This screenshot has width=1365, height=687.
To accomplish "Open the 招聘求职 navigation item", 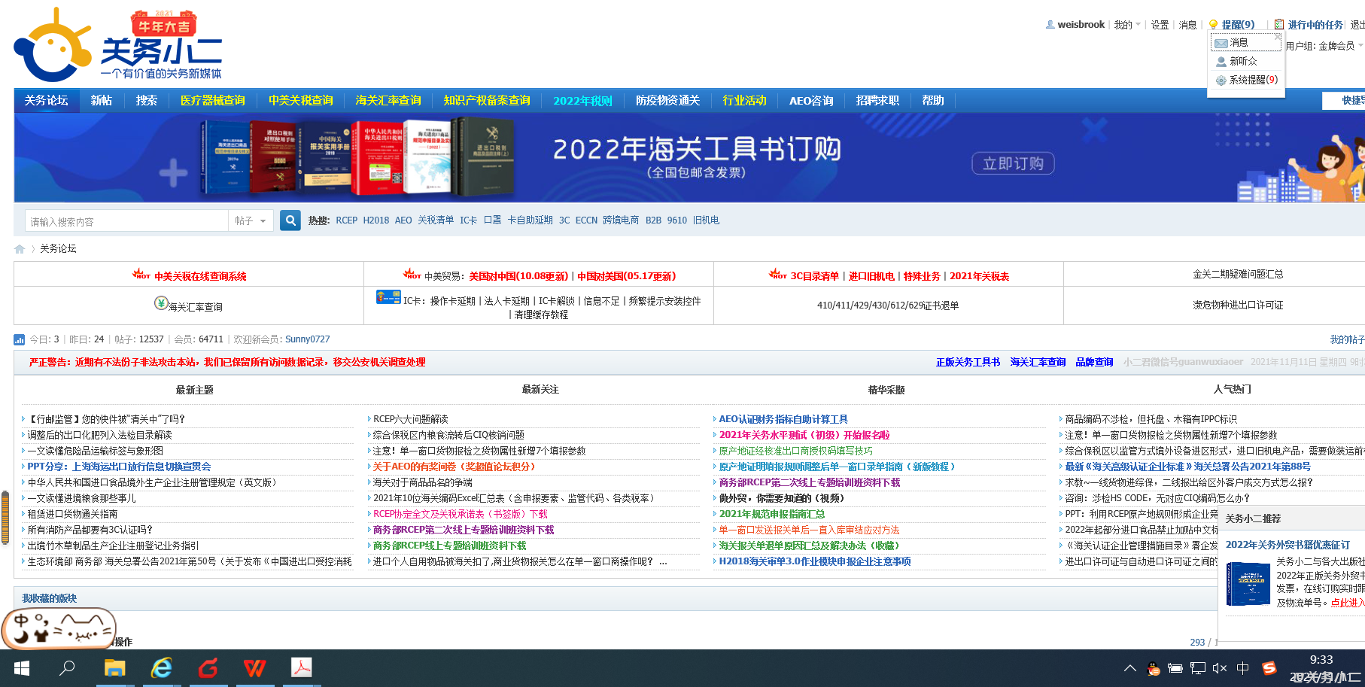I will (x=877, y=101).
